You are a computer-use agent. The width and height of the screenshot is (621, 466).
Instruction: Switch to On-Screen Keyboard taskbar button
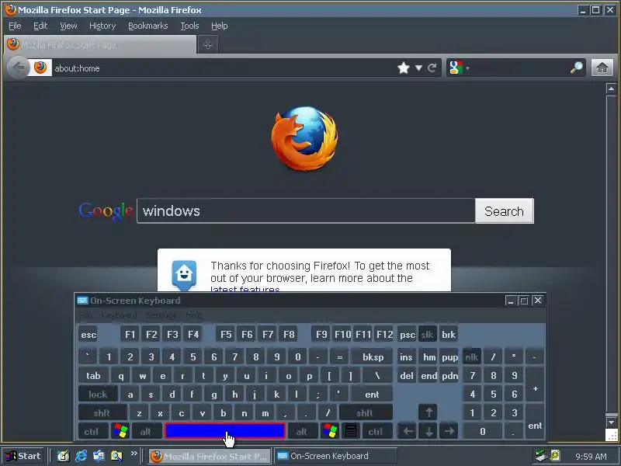pos(335,456)
